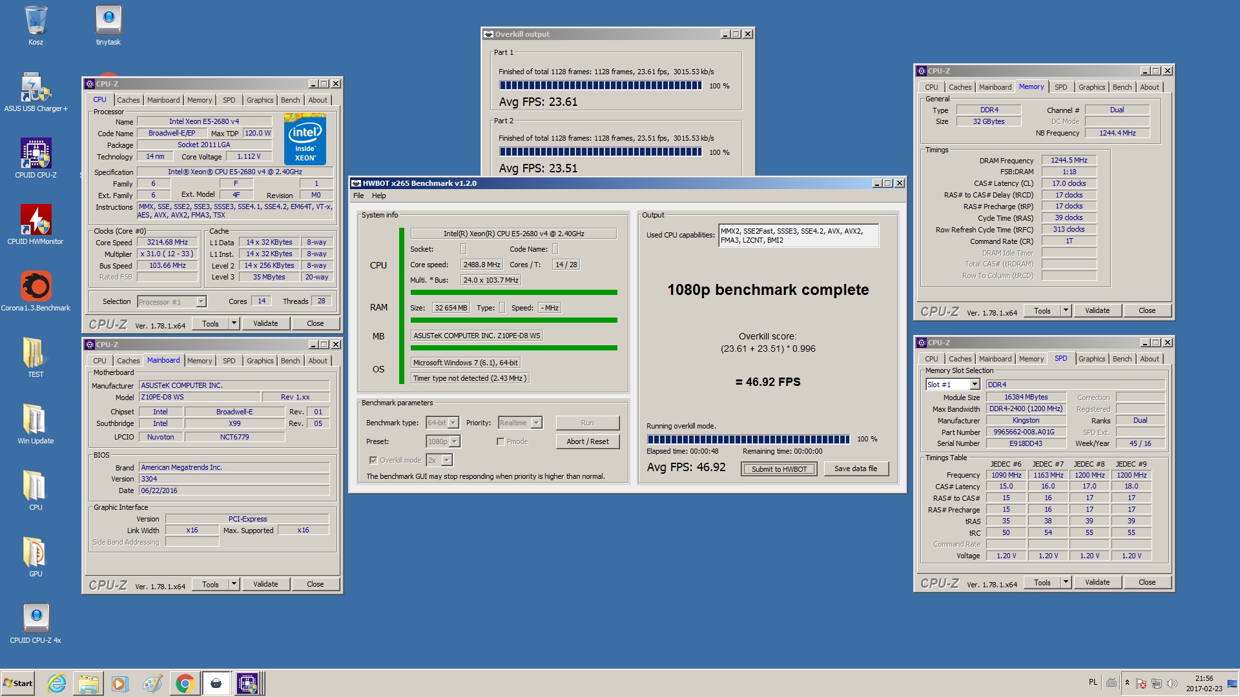Click the Overkill Part 1 progress bar
The height and width of the screenshot is (697, 1240).
[x=601, y=85]
